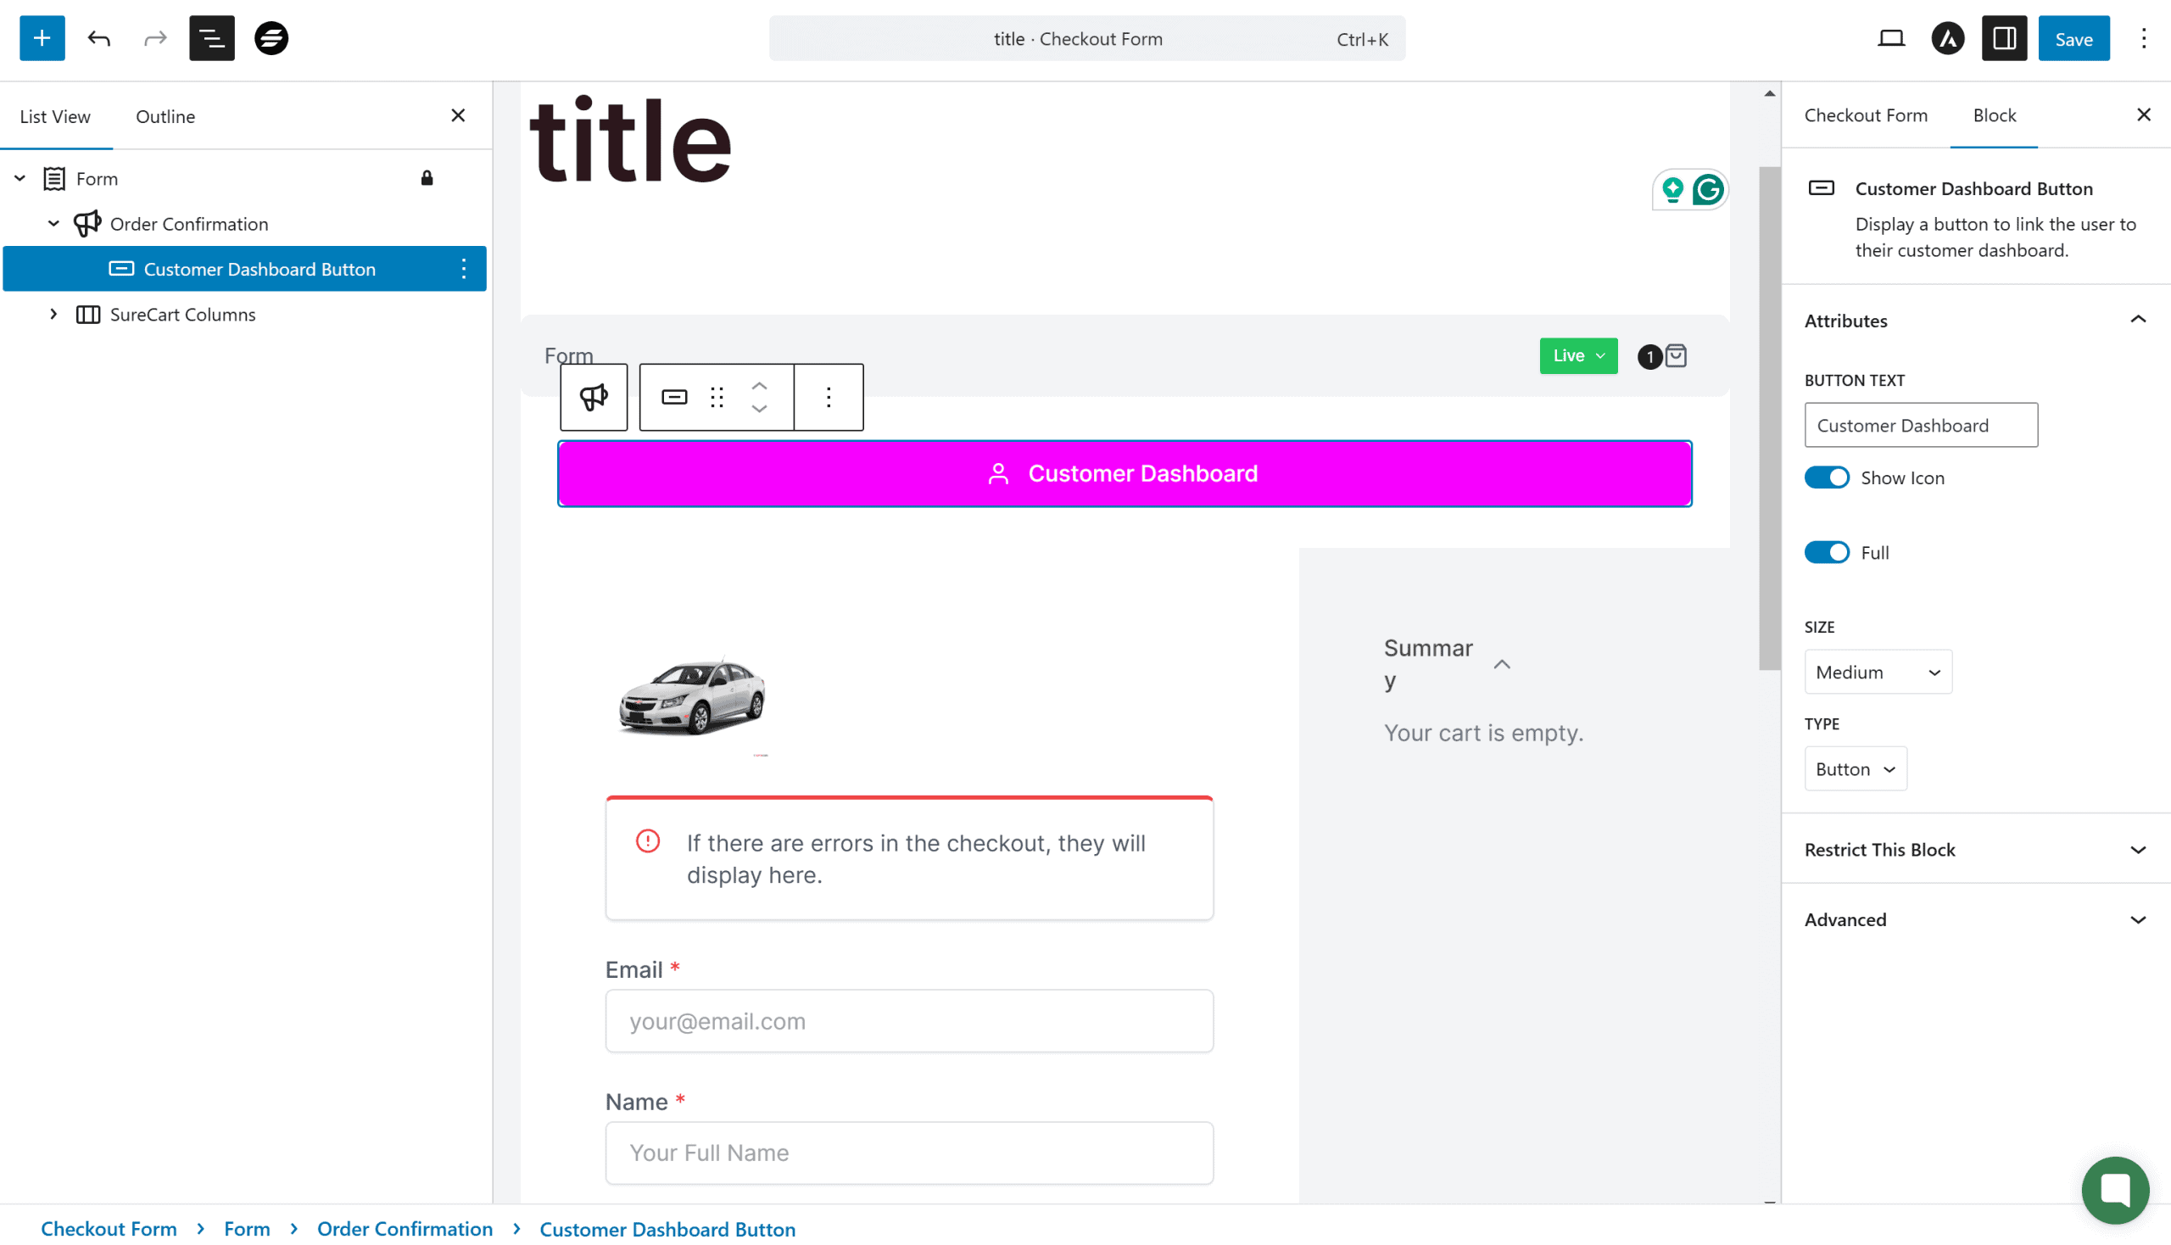Click the Save button

2073,38
